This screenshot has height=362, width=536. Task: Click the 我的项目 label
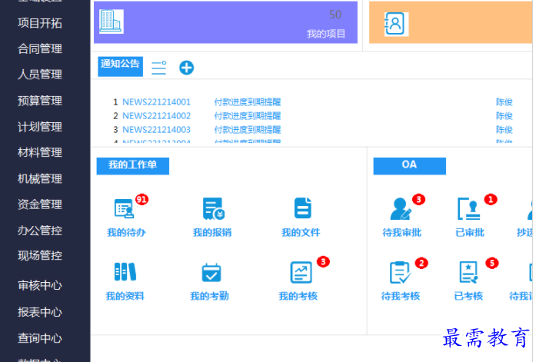coord(326,34)
